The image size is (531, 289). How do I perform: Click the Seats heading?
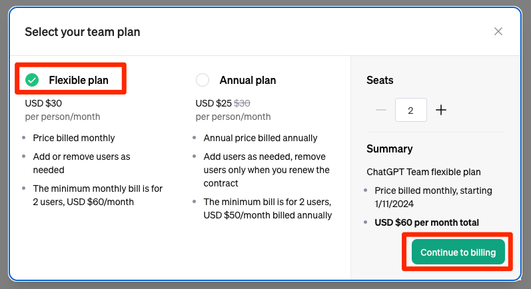point(380,80)
